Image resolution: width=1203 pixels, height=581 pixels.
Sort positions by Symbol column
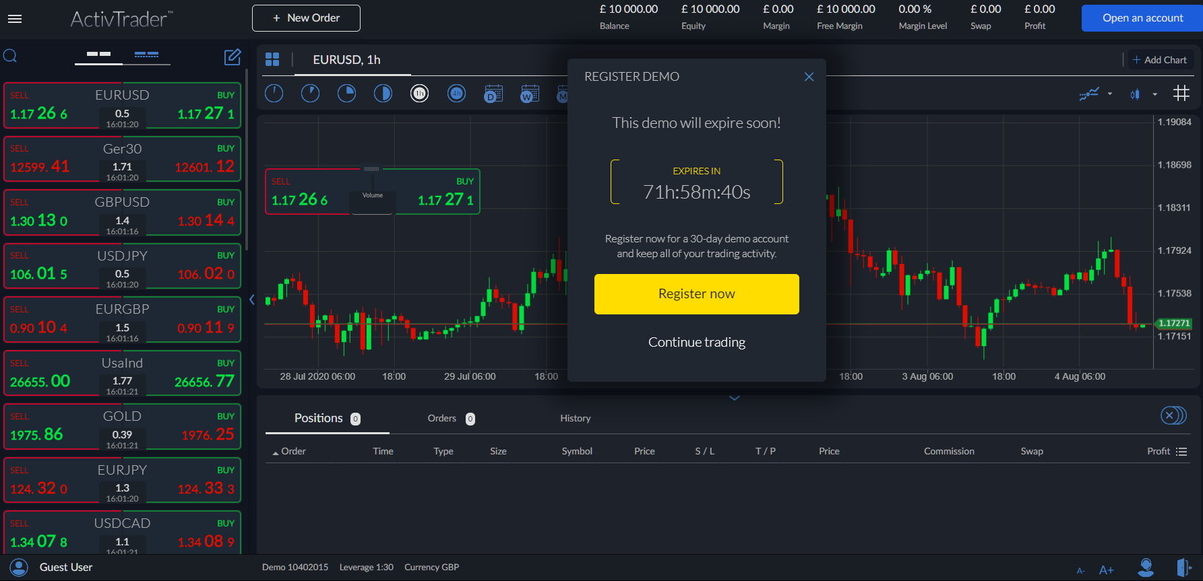577,451
